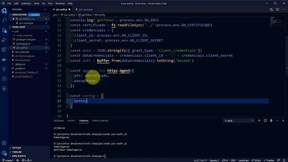288x162 pixels.
Task: Open Explorer more actions ellipsis
Action: tap(45, 9)
